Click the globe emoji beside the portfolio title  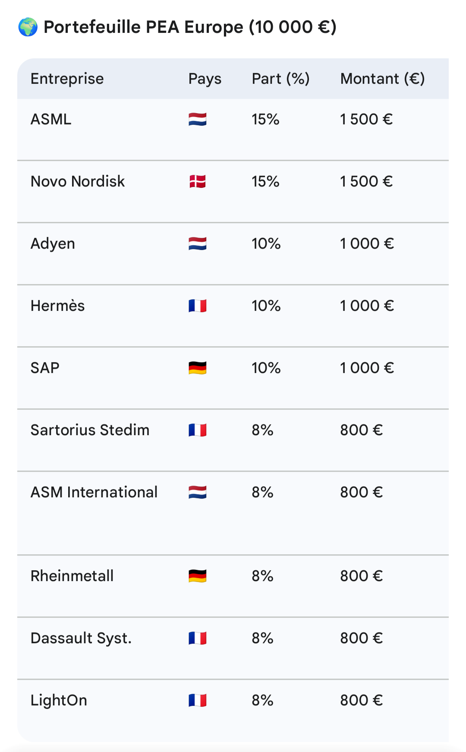tap(28, 27)
